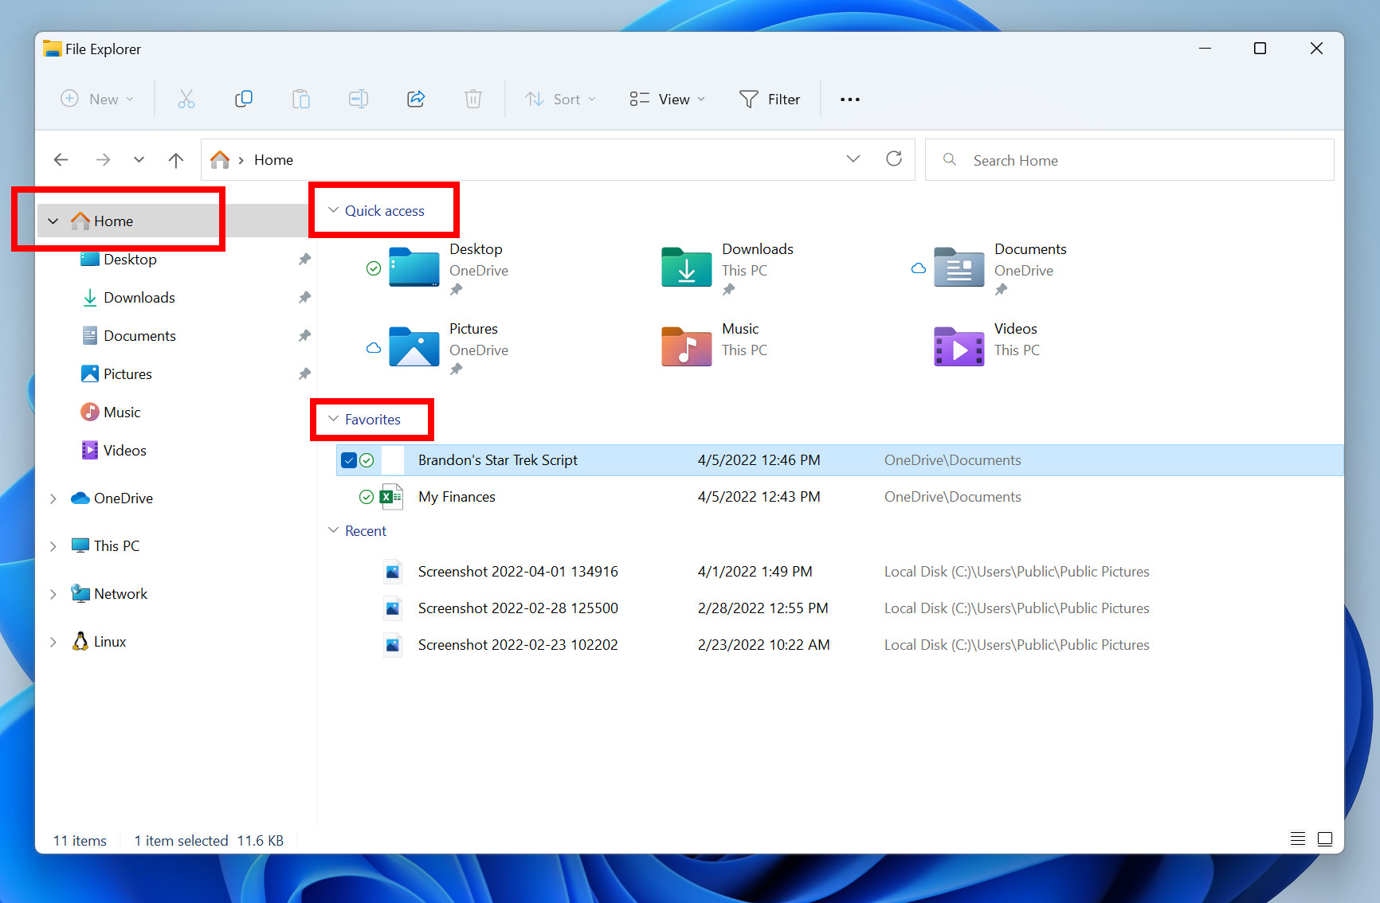Unpin the Desktop folder under Quick access

pos(304,259)
